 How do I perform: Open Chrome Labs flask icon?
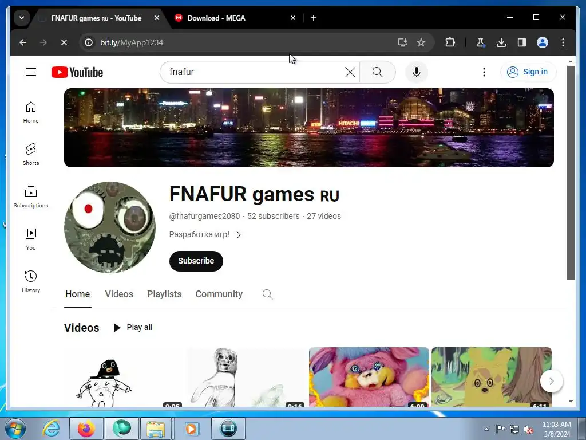pos(481,42)
